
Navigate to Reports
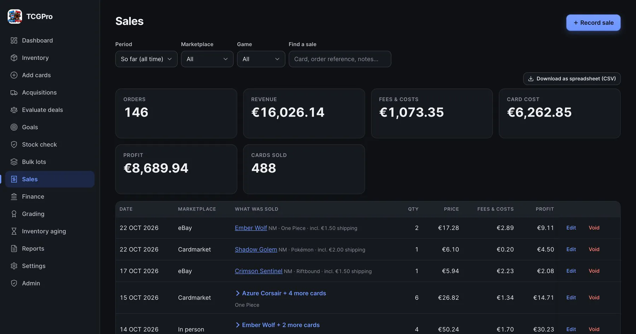click(x=50, y=249)
